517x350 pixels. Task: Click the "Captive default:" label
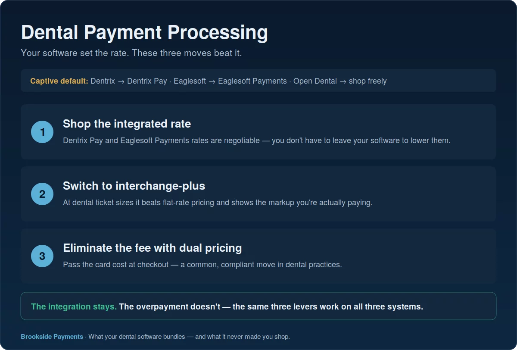coord(59,81)
